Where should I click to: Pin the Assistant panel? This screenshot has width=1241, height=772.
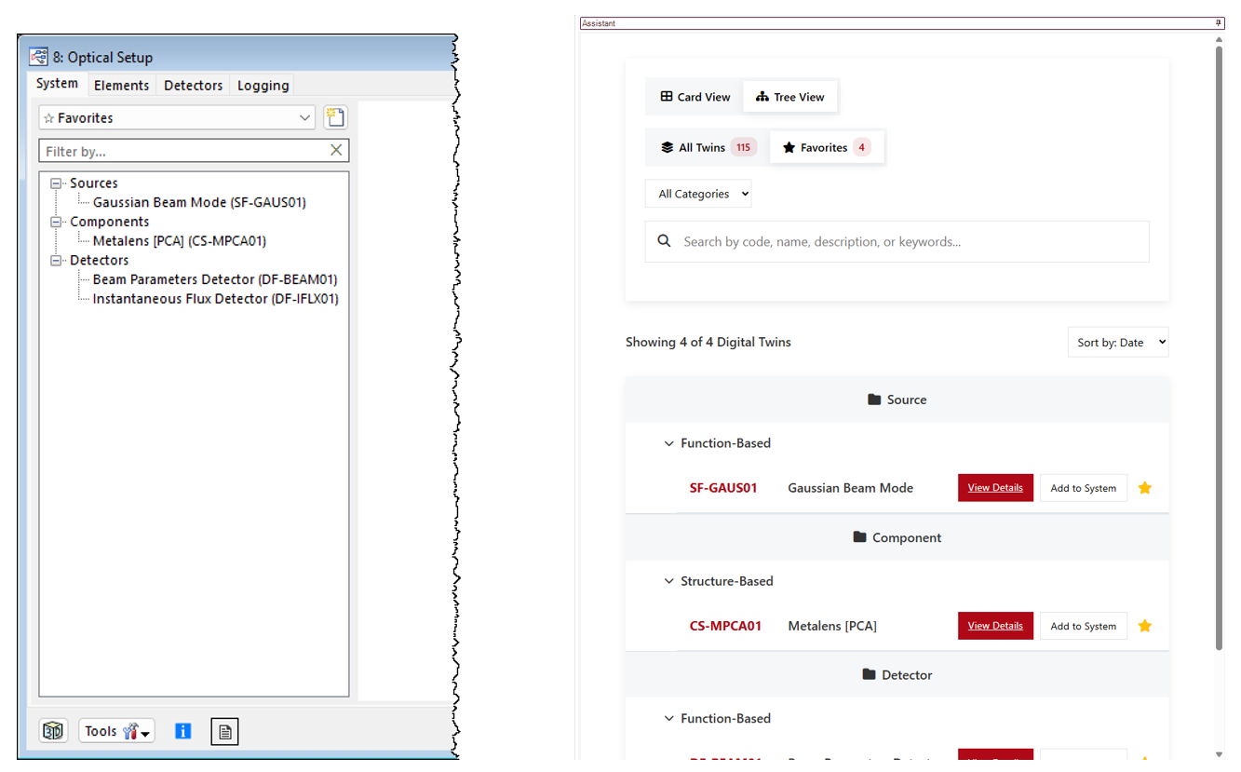tap(1219, 22)
